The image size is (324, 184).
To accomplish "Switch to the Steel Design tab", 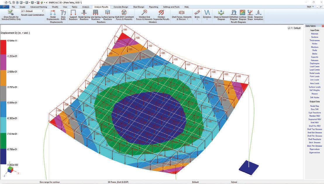I will tap(139, 7).
